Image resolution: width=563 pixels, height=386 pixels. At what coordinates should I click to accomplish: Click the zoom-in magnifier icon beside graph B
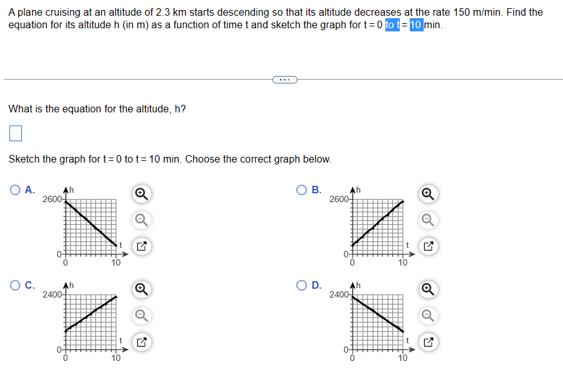click(427, 195)
